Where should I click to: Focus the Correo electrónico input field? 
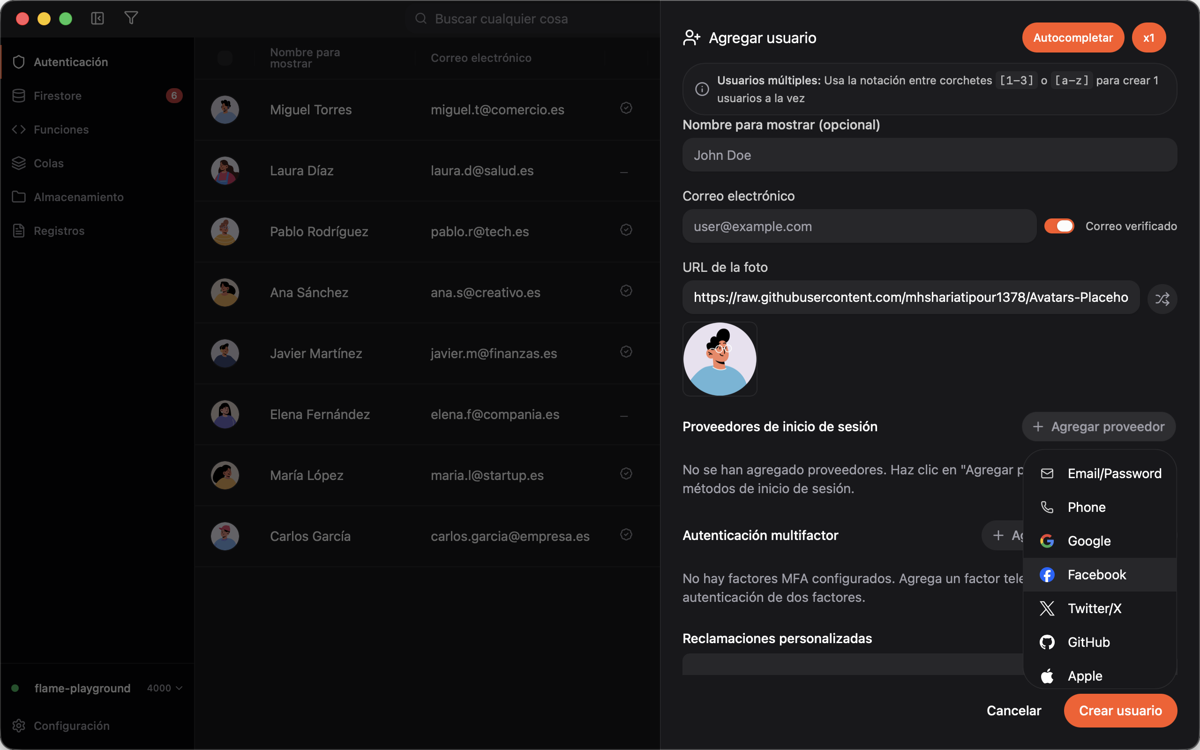(859, 226)
